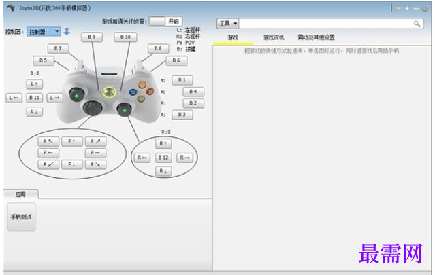
Task: Click the L→ left stick right button
Action: click(x=54, y=98)
